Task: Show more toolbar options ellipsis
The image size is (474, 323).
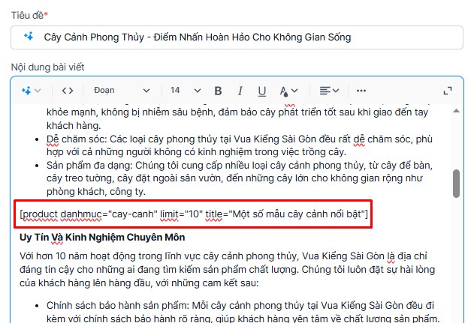Action: click(361, 91)
